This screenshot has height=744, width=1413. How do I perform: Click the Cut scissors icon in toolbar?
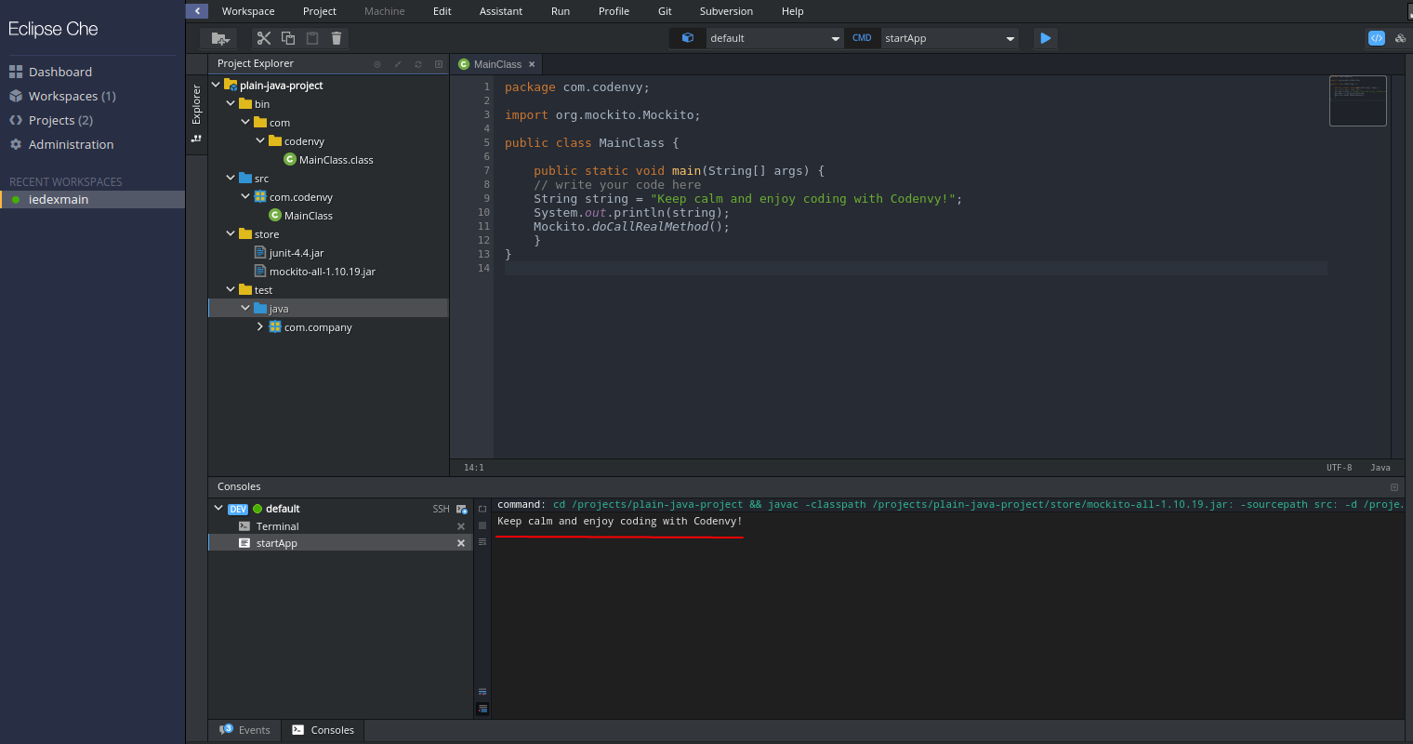pyautogui.click(x=264, y=38)
